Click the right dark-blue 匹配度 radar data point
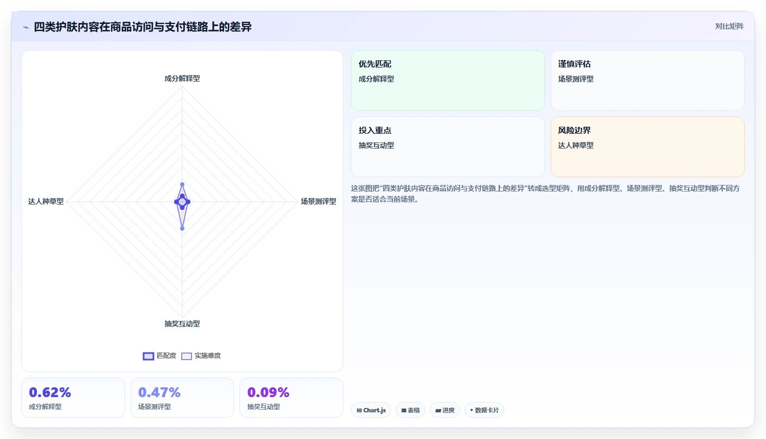766x439 pixels. point(188,202)
